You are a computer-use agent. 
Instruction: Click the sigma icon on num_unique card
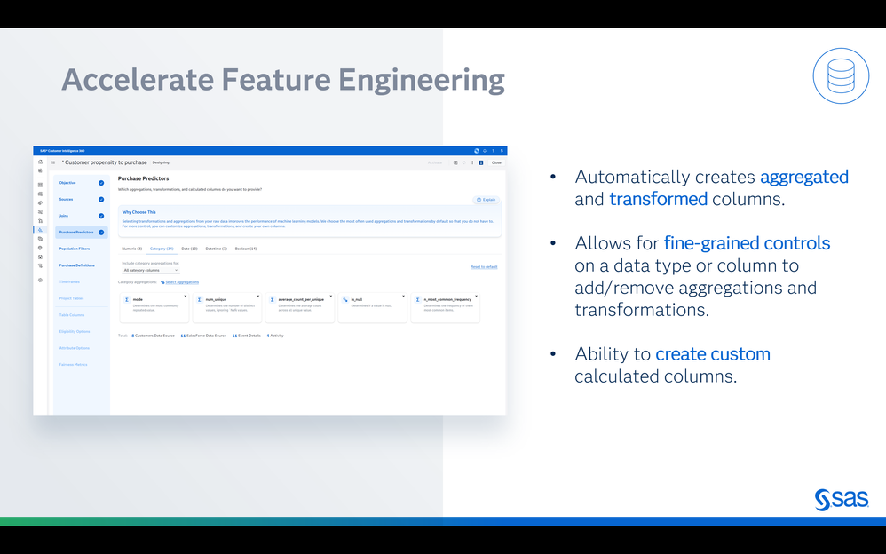(x=200, y=299)
